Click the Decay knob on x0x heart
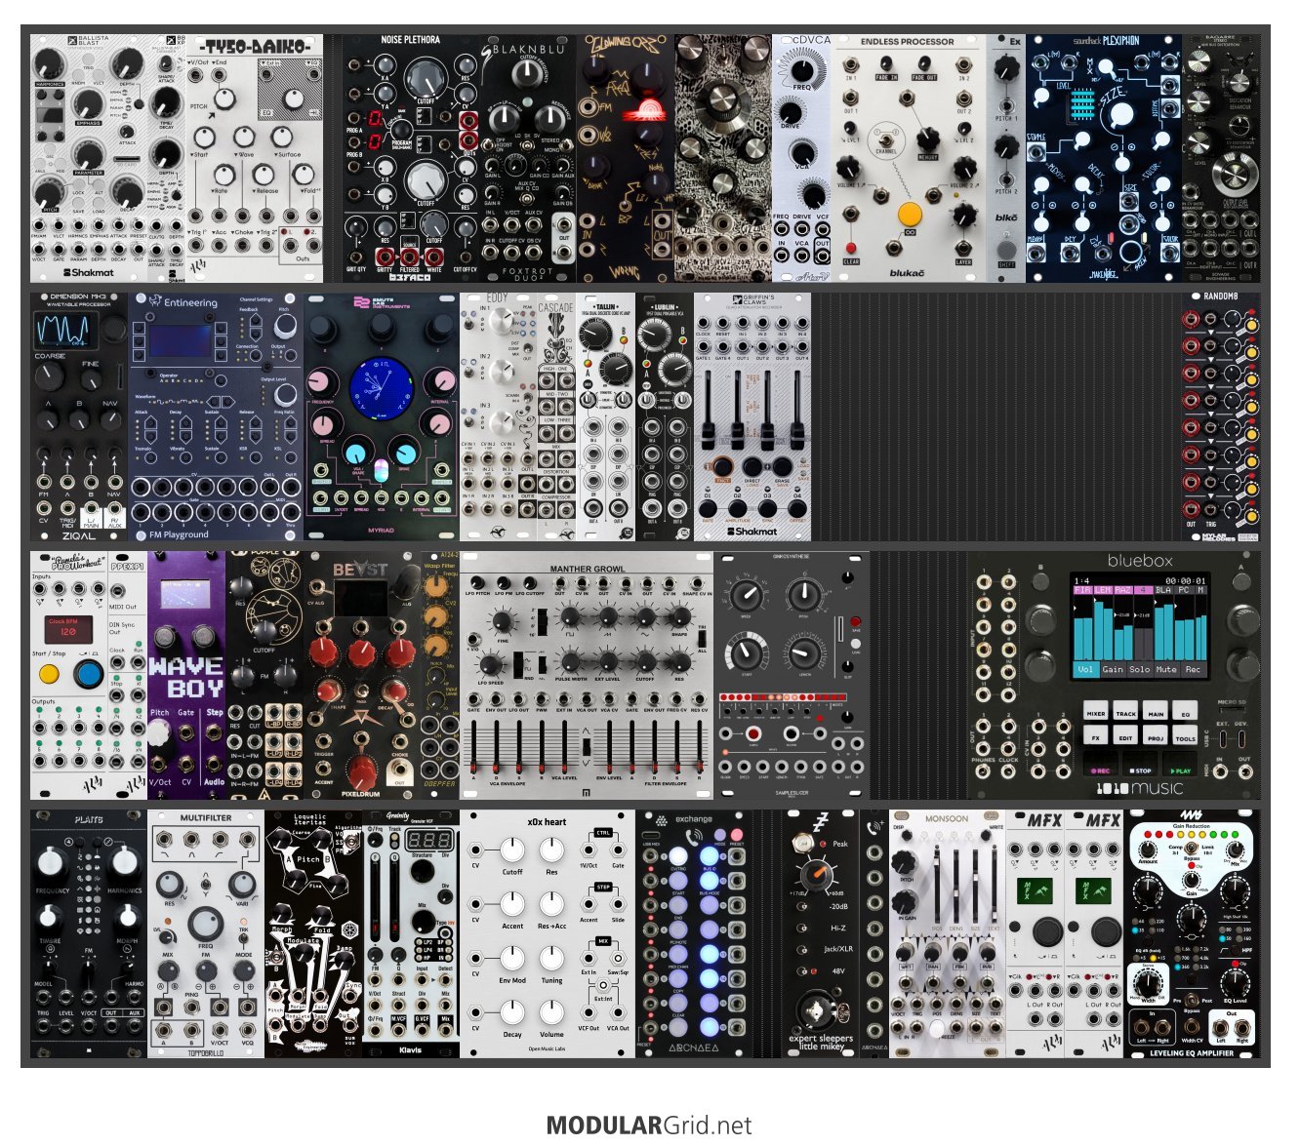The width and height of the screenshot is (1300, 1146). 511,1011
